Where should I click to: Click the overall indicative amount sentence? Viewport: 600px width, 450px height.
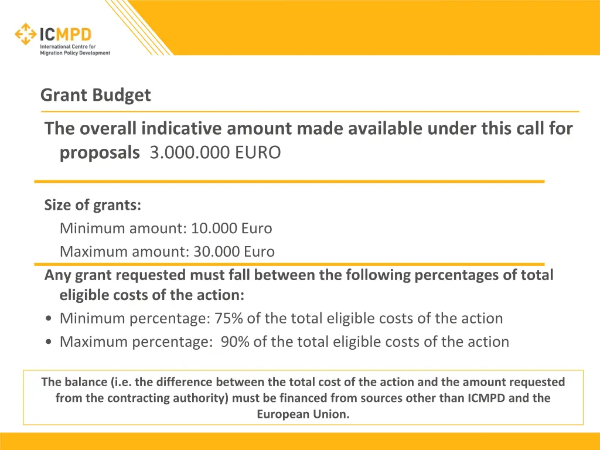[308, 128]
